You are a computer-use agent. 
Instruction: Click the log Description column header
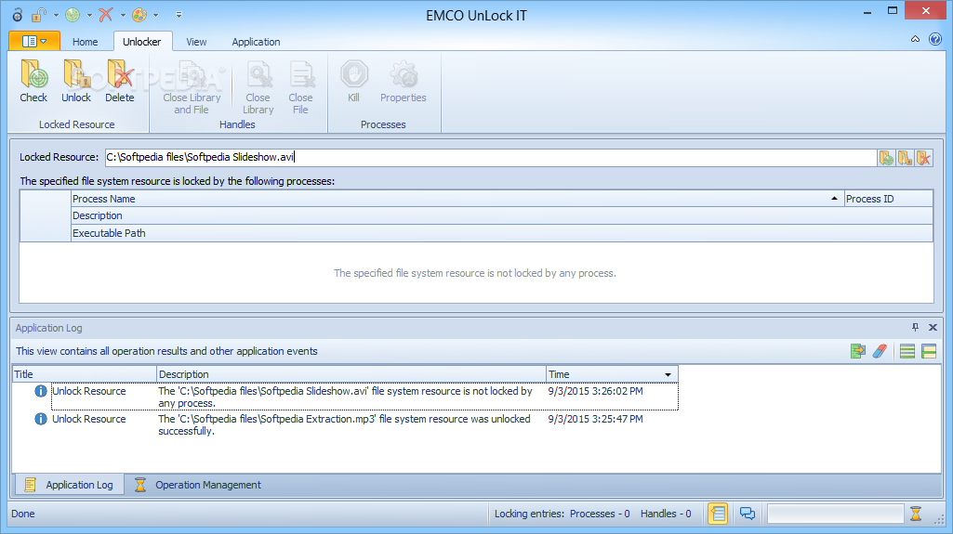351,373
